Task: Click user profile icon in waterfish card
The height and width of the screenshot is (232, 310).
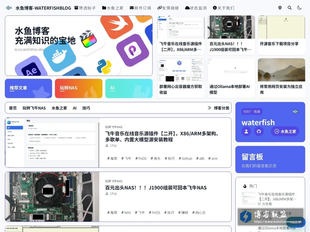Action: pos(246,131)
